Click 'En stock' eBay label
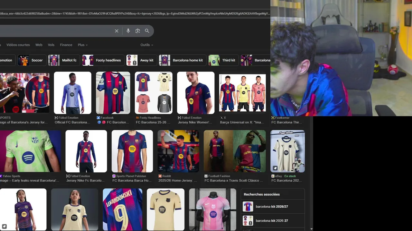The image size is (412, 231). 290,176
